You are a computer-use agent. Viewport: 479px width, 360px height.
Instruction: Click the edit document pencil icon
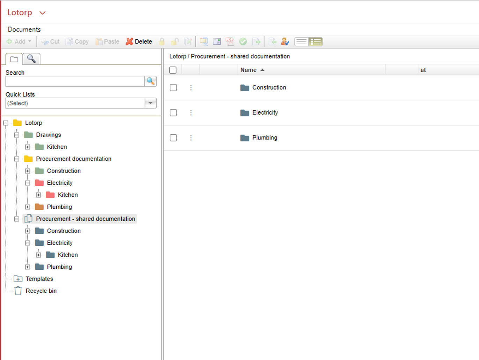tap(188, 41)
